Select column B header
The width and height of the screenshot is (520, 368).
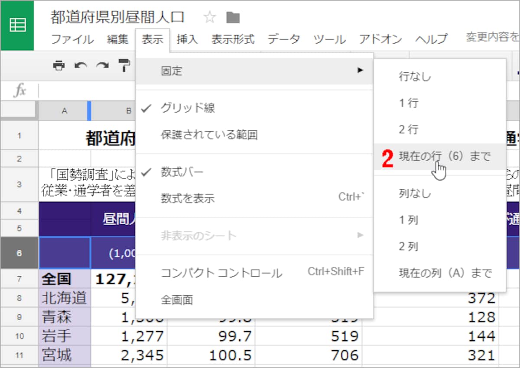114,111
